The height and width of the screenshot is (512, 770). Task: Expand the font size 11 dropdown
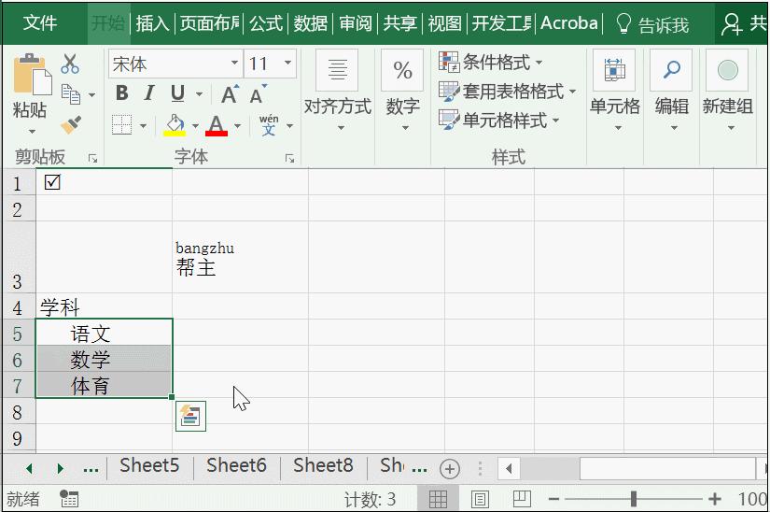coord(287,63)
